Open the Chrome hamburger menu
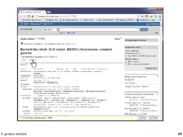The image size is (183, 137). (160, 16)
